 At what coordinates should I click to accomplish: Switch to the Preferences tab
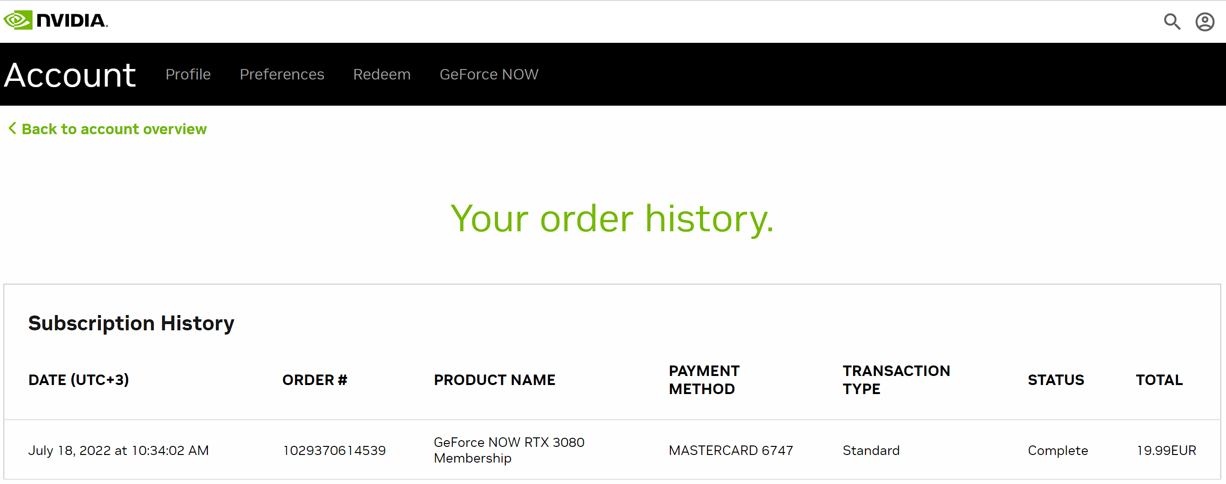(282, 74)
